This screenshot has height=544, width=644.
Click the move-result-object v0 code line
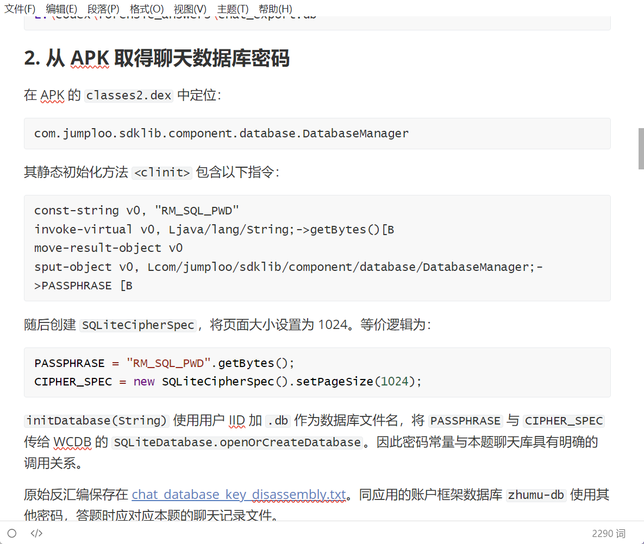click(109, 248)
